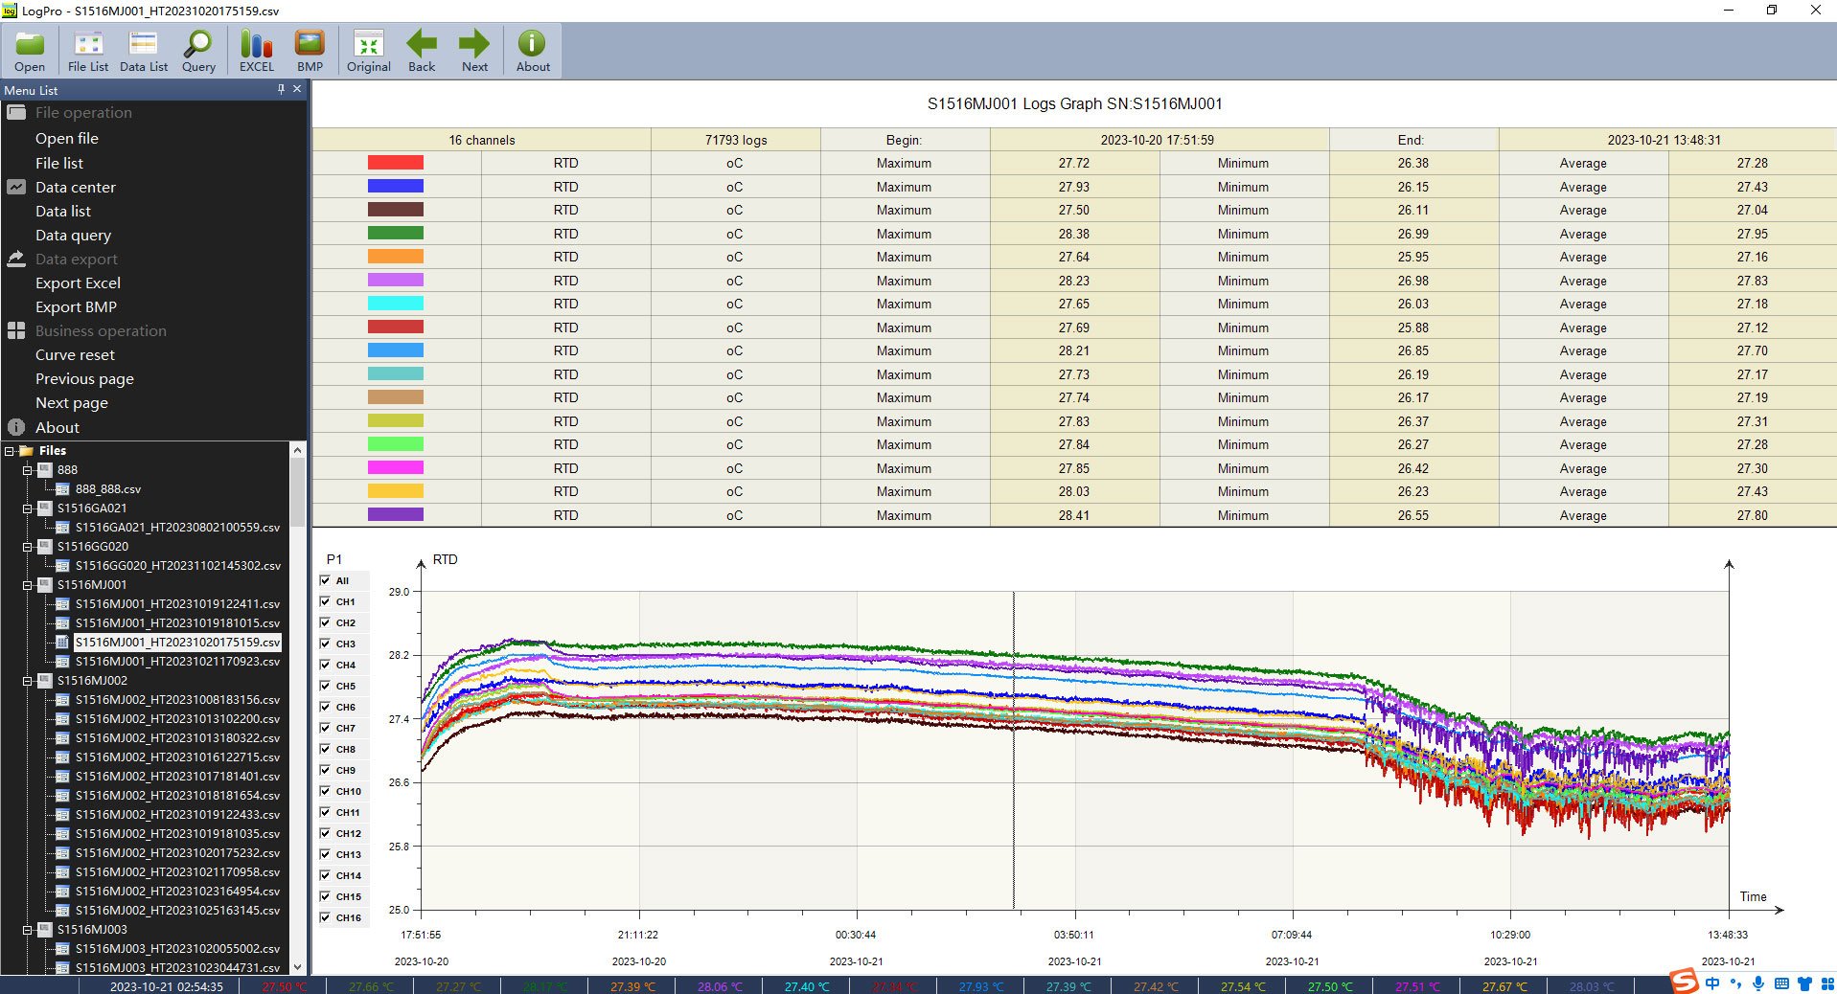Viewport: 1837px width, 994px height.
Task: Toggle the All channels checkbox
Action: [326, 580]
